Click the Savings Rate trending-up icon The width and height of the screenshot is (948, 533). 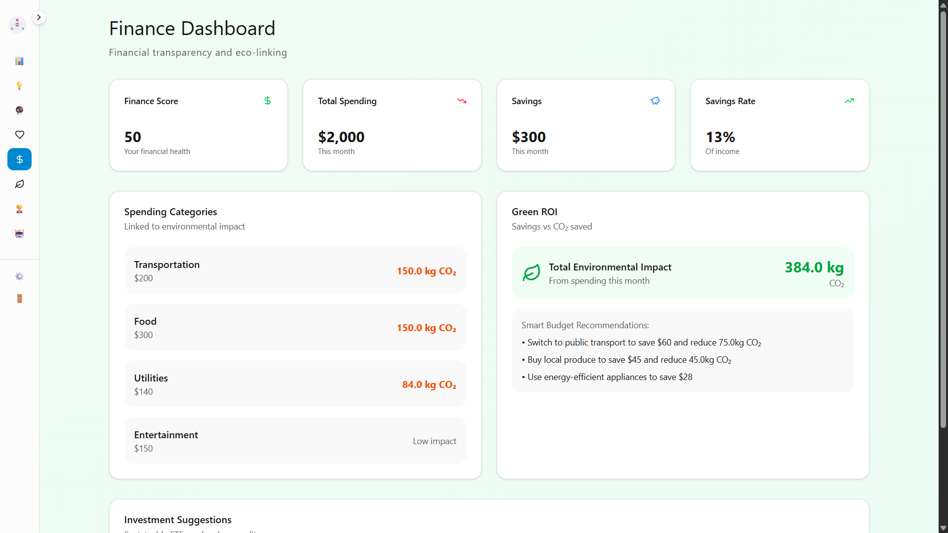click(849, 101)
